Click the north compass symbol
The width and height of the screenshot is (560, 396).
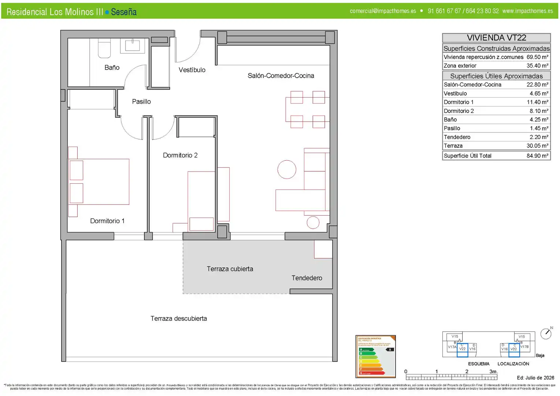coord(546,334)
